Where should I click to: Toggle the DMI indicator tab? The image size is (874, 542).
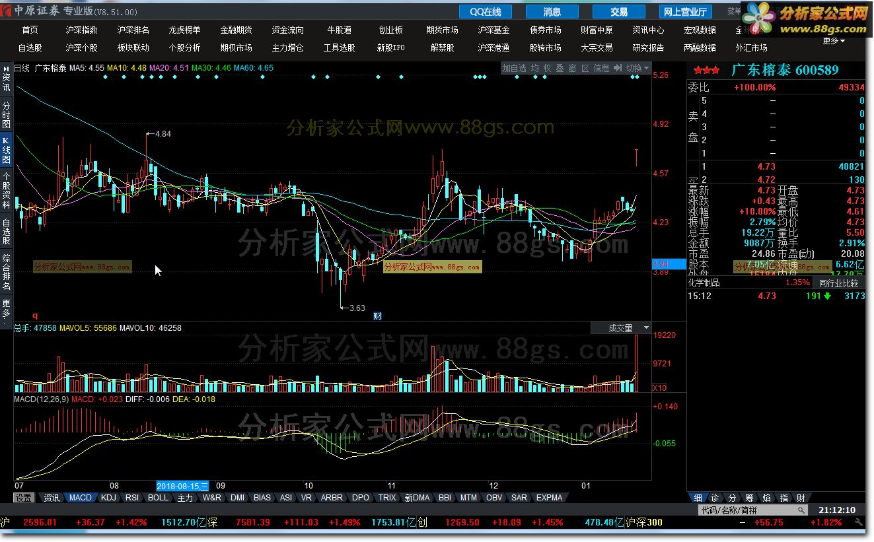coord(237,498)
